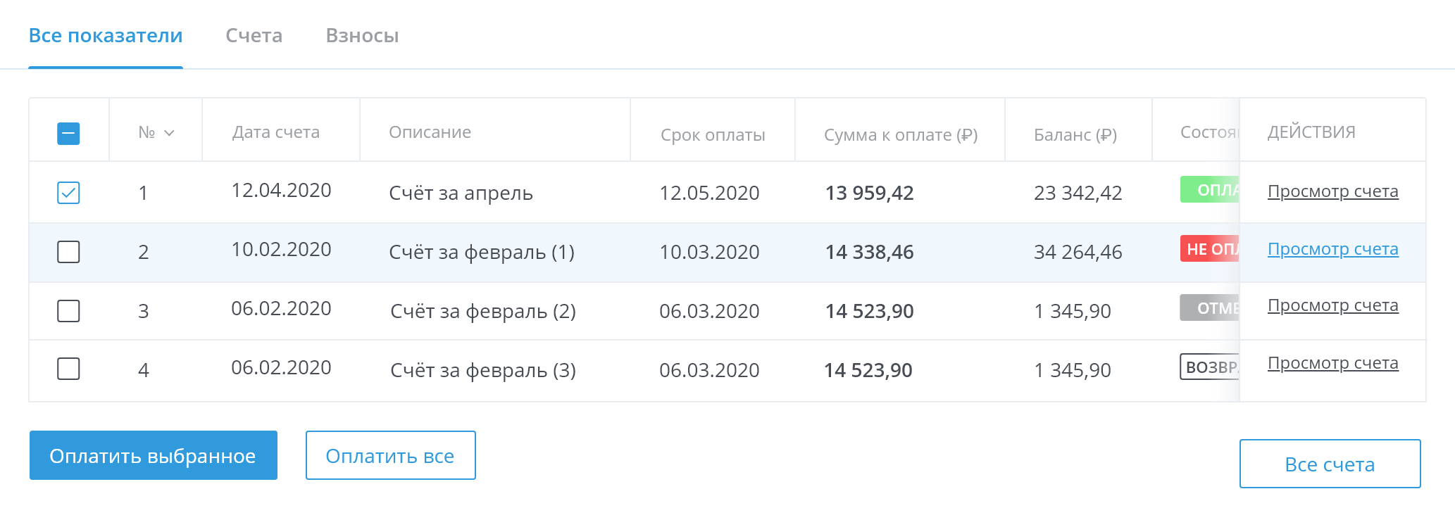This screenshot has width=1455, height=508.
Task: Click the Оплатить все button
Action: click(390, 455)
